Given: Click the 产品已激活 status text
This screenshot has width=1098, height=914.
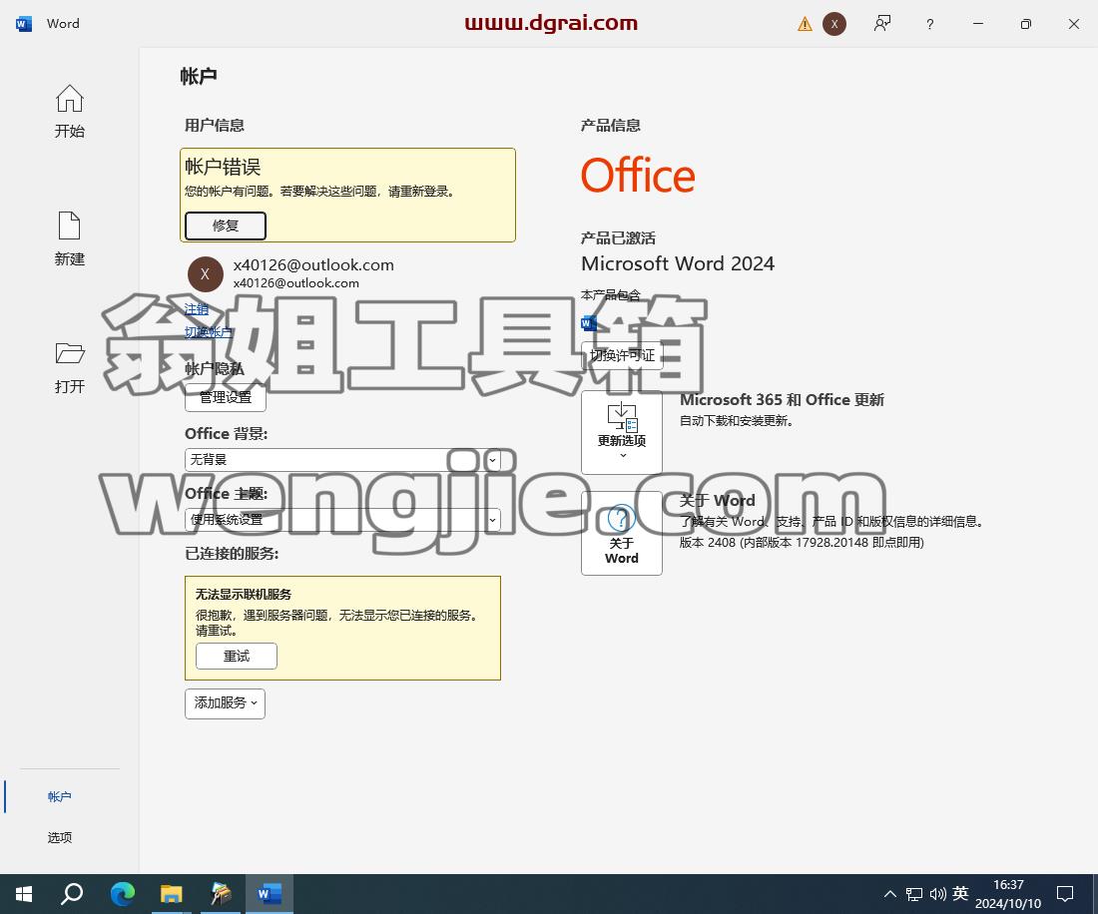Looking at the screenshot, I should tap(618, 237).
